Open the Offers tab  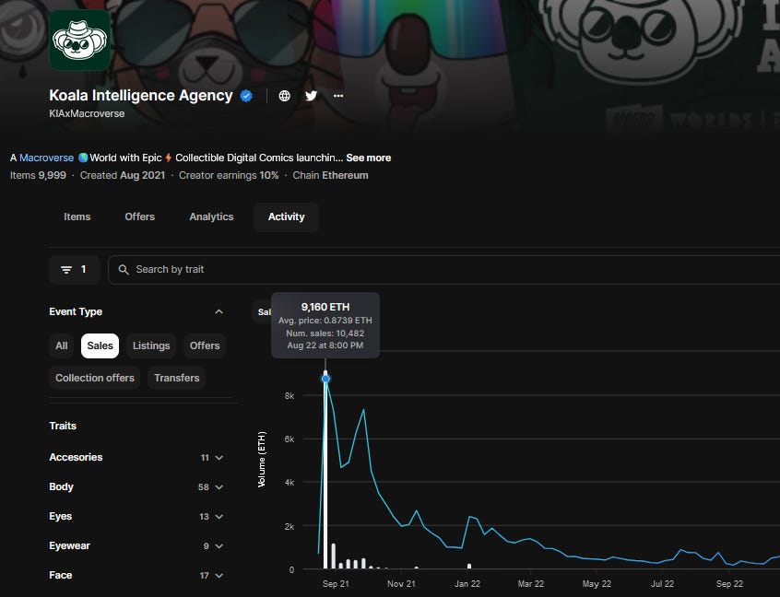coord(140,217)
